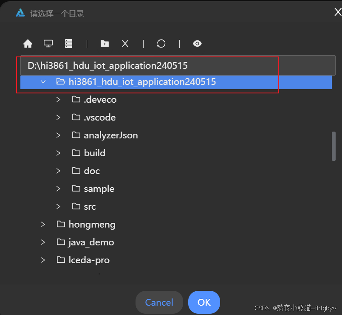Select the java_demo folder
Viewport: 342px width, 315px height.
85,242
